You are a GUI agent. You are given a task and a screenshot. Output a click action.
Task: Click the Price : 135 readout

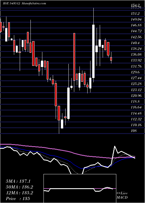pyautogui.click(x=18, y=199)
